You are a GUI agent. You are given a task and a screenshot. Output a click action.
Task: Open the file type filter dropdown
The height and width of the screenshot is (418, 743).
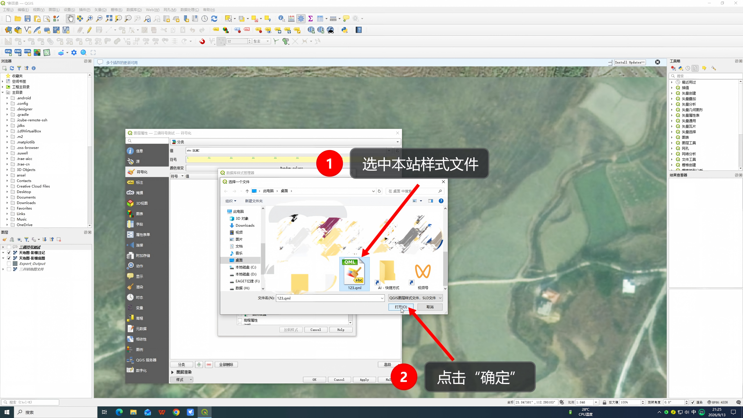pos(415,298)
